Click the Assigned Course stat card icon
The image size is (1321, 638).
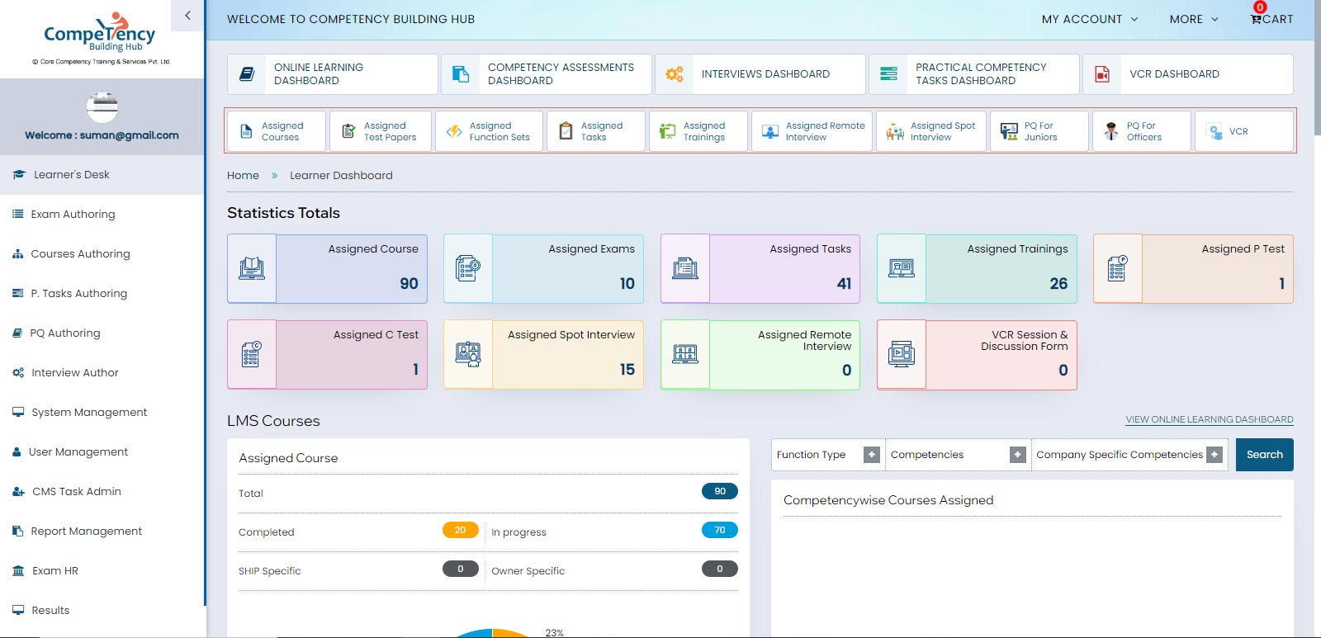pos(252,268)
